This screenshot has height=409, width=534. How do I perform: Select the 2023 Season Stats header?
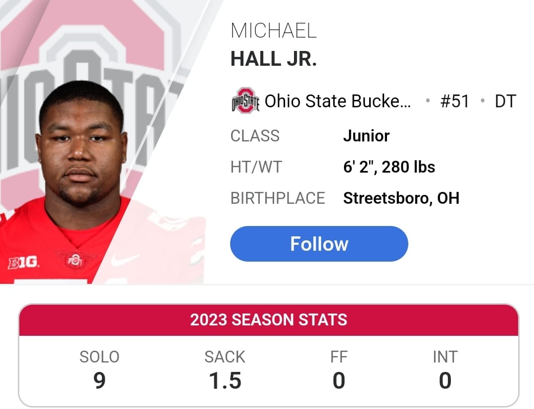click(x=269, y=320)
